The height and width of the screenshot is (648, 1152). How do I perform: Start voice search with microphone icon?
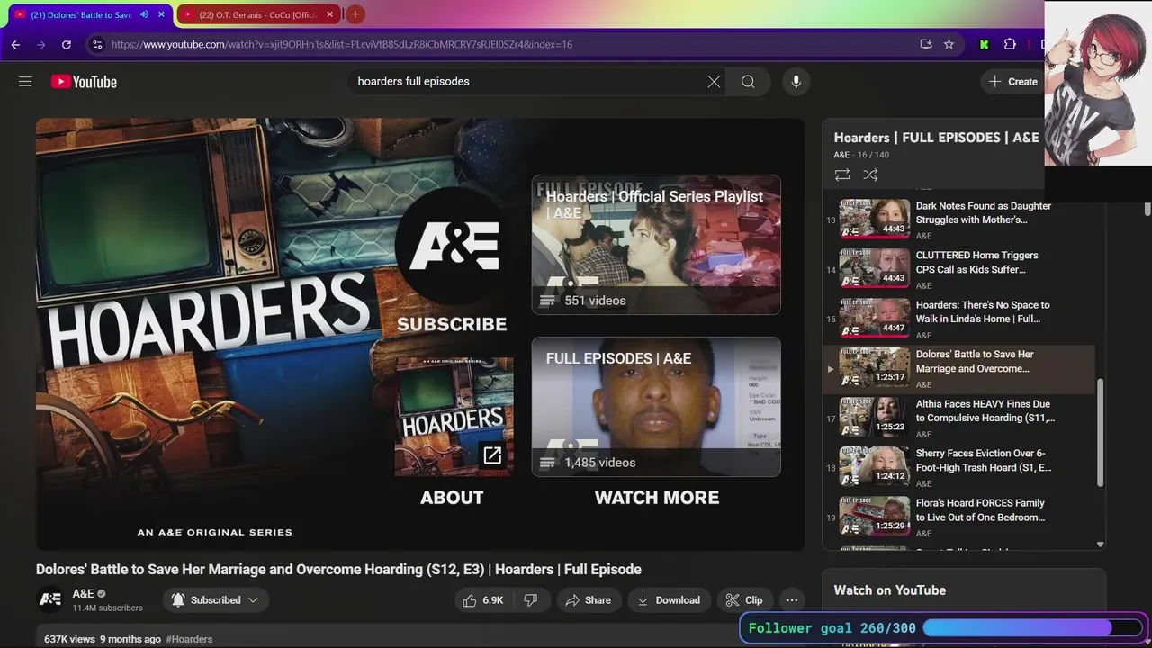(796, 82)
